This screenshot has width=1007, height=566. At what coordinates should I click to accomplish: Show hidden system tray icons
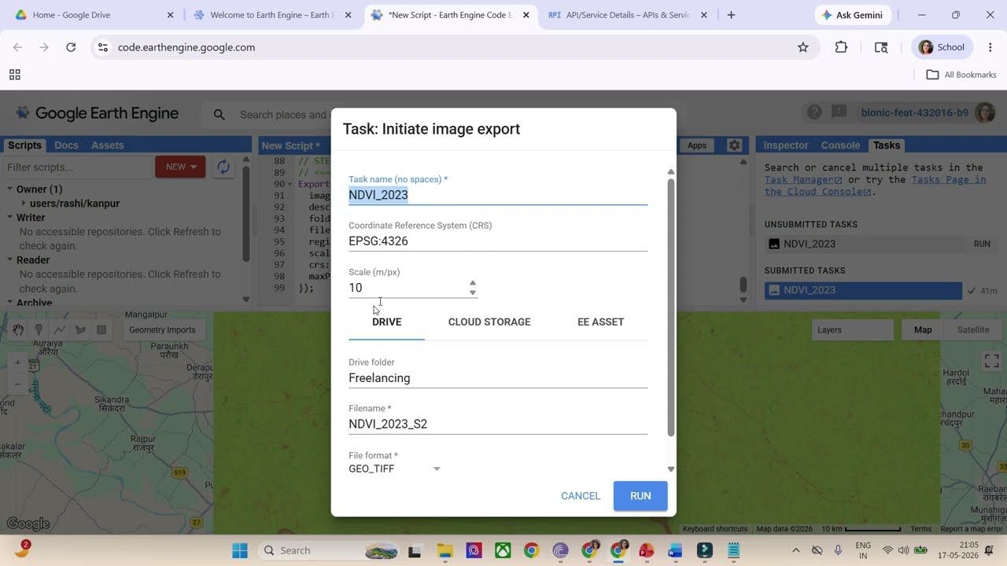pos(795,550)
